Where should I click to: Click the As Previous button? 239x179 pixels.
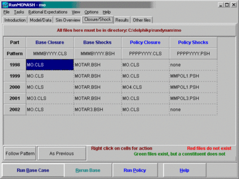62,153
